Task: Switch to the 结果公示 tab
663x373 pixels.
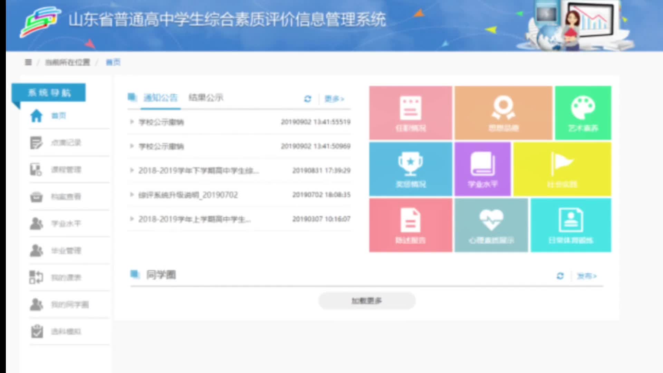Action: click(205, 97)
